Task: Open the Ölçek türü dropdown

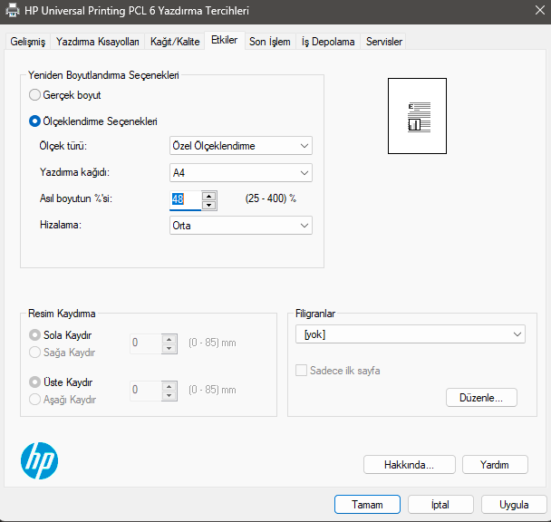Action: pyautogui.click(x=241, y=146)
